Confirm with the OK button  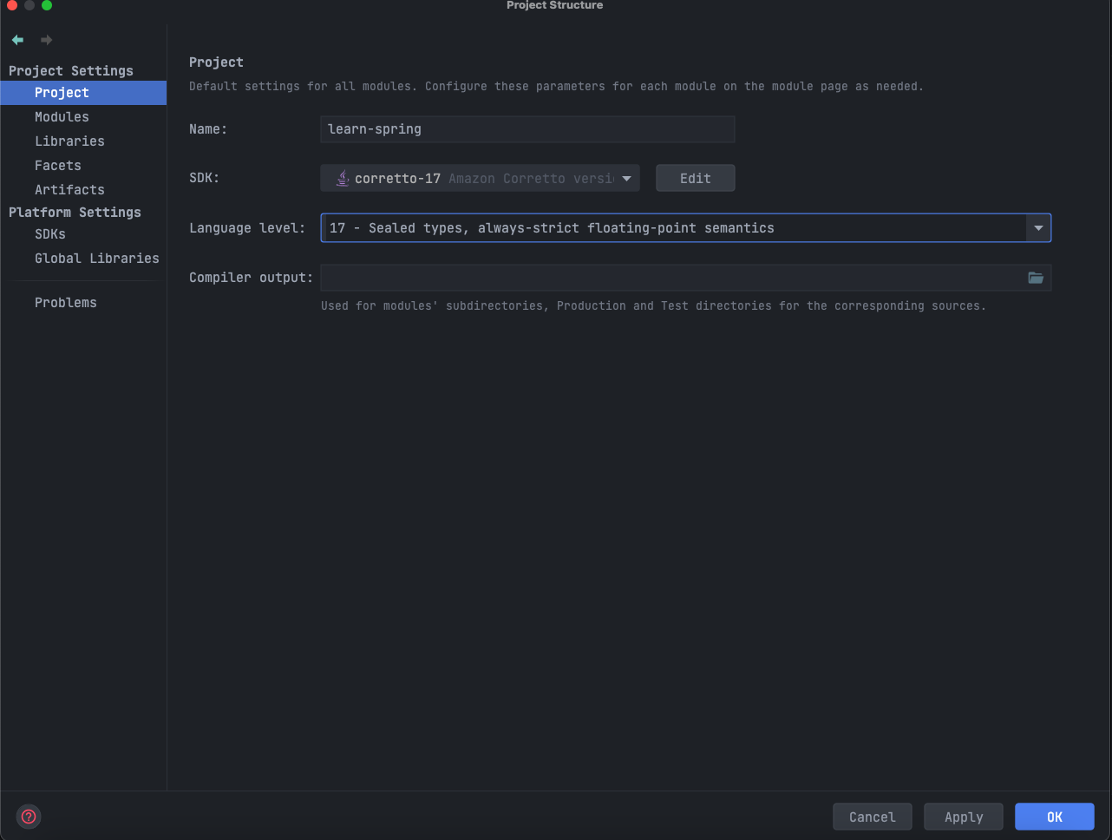(1055, 817)
